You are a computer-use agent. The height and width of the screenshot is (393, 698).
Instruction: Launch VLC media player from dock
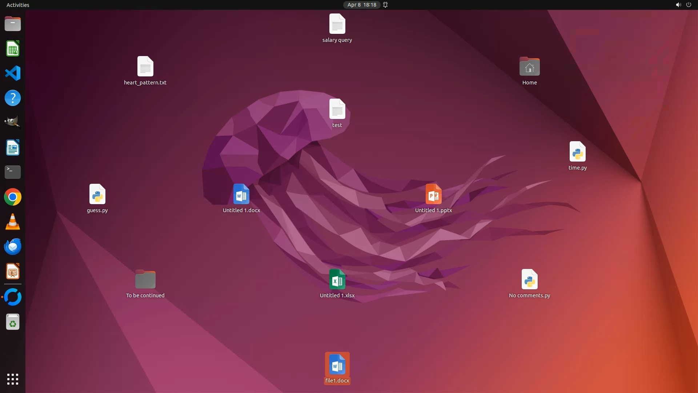click(x=13, y=222)
